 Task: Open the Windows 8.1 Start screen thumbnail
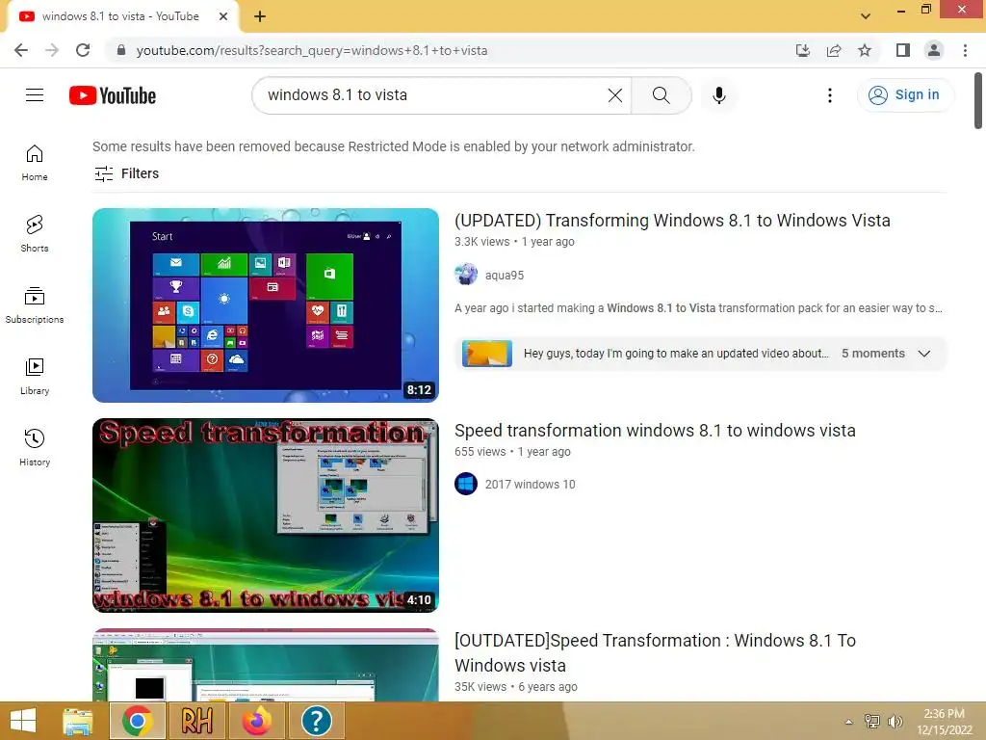point(266,305)
